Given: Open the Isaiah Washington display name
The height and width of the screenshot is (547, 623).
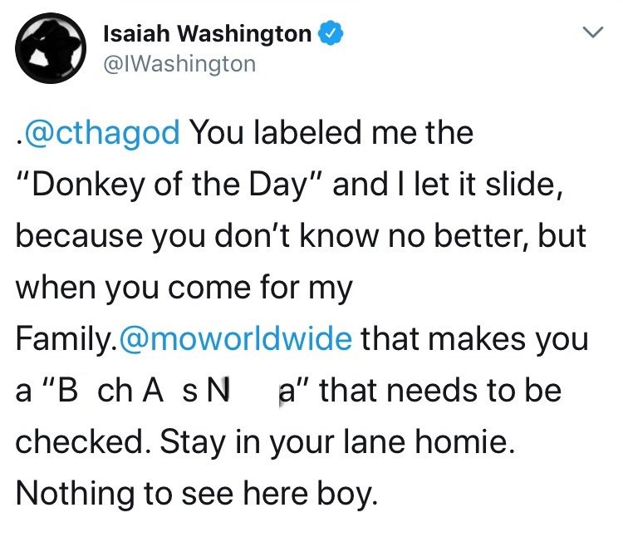Looking at the screenshot, I should coord(207,33).
